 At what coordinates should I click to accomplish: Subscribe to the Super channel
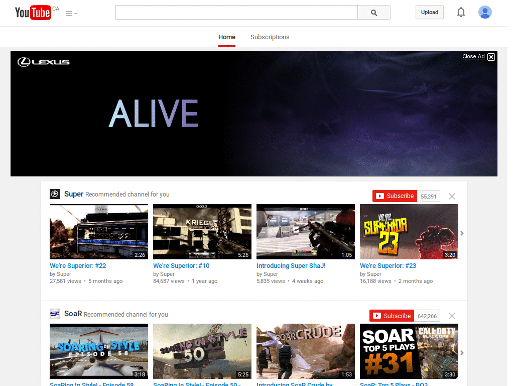coord(395,196)
